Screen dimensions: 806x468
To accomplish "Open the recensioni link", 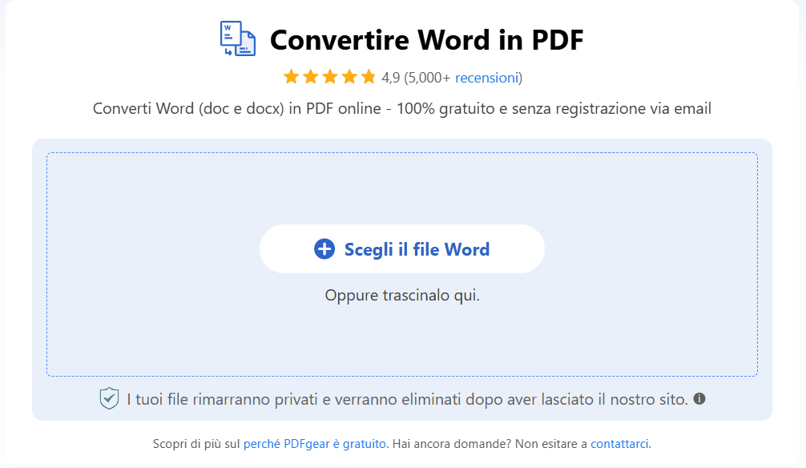I will (x=486, y=78).
